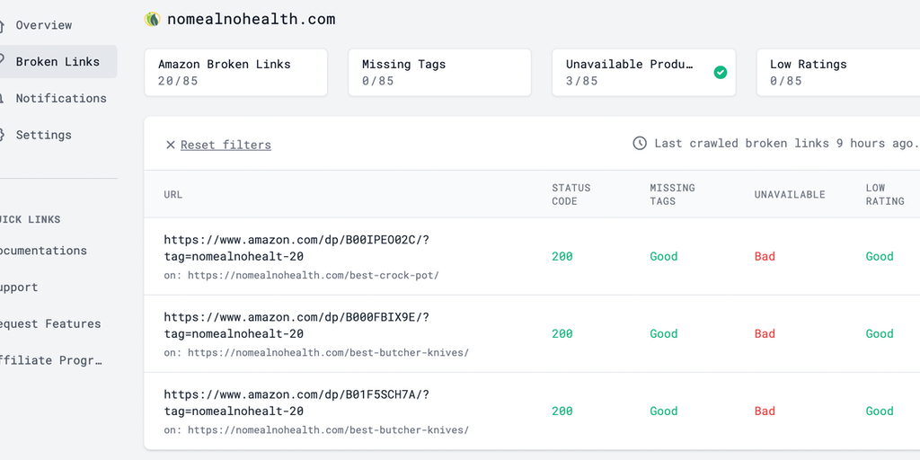Click the Notifications sidebar icon
This screenshot has width=920, height=460.
pyautogui.click(x=3, y=98)
